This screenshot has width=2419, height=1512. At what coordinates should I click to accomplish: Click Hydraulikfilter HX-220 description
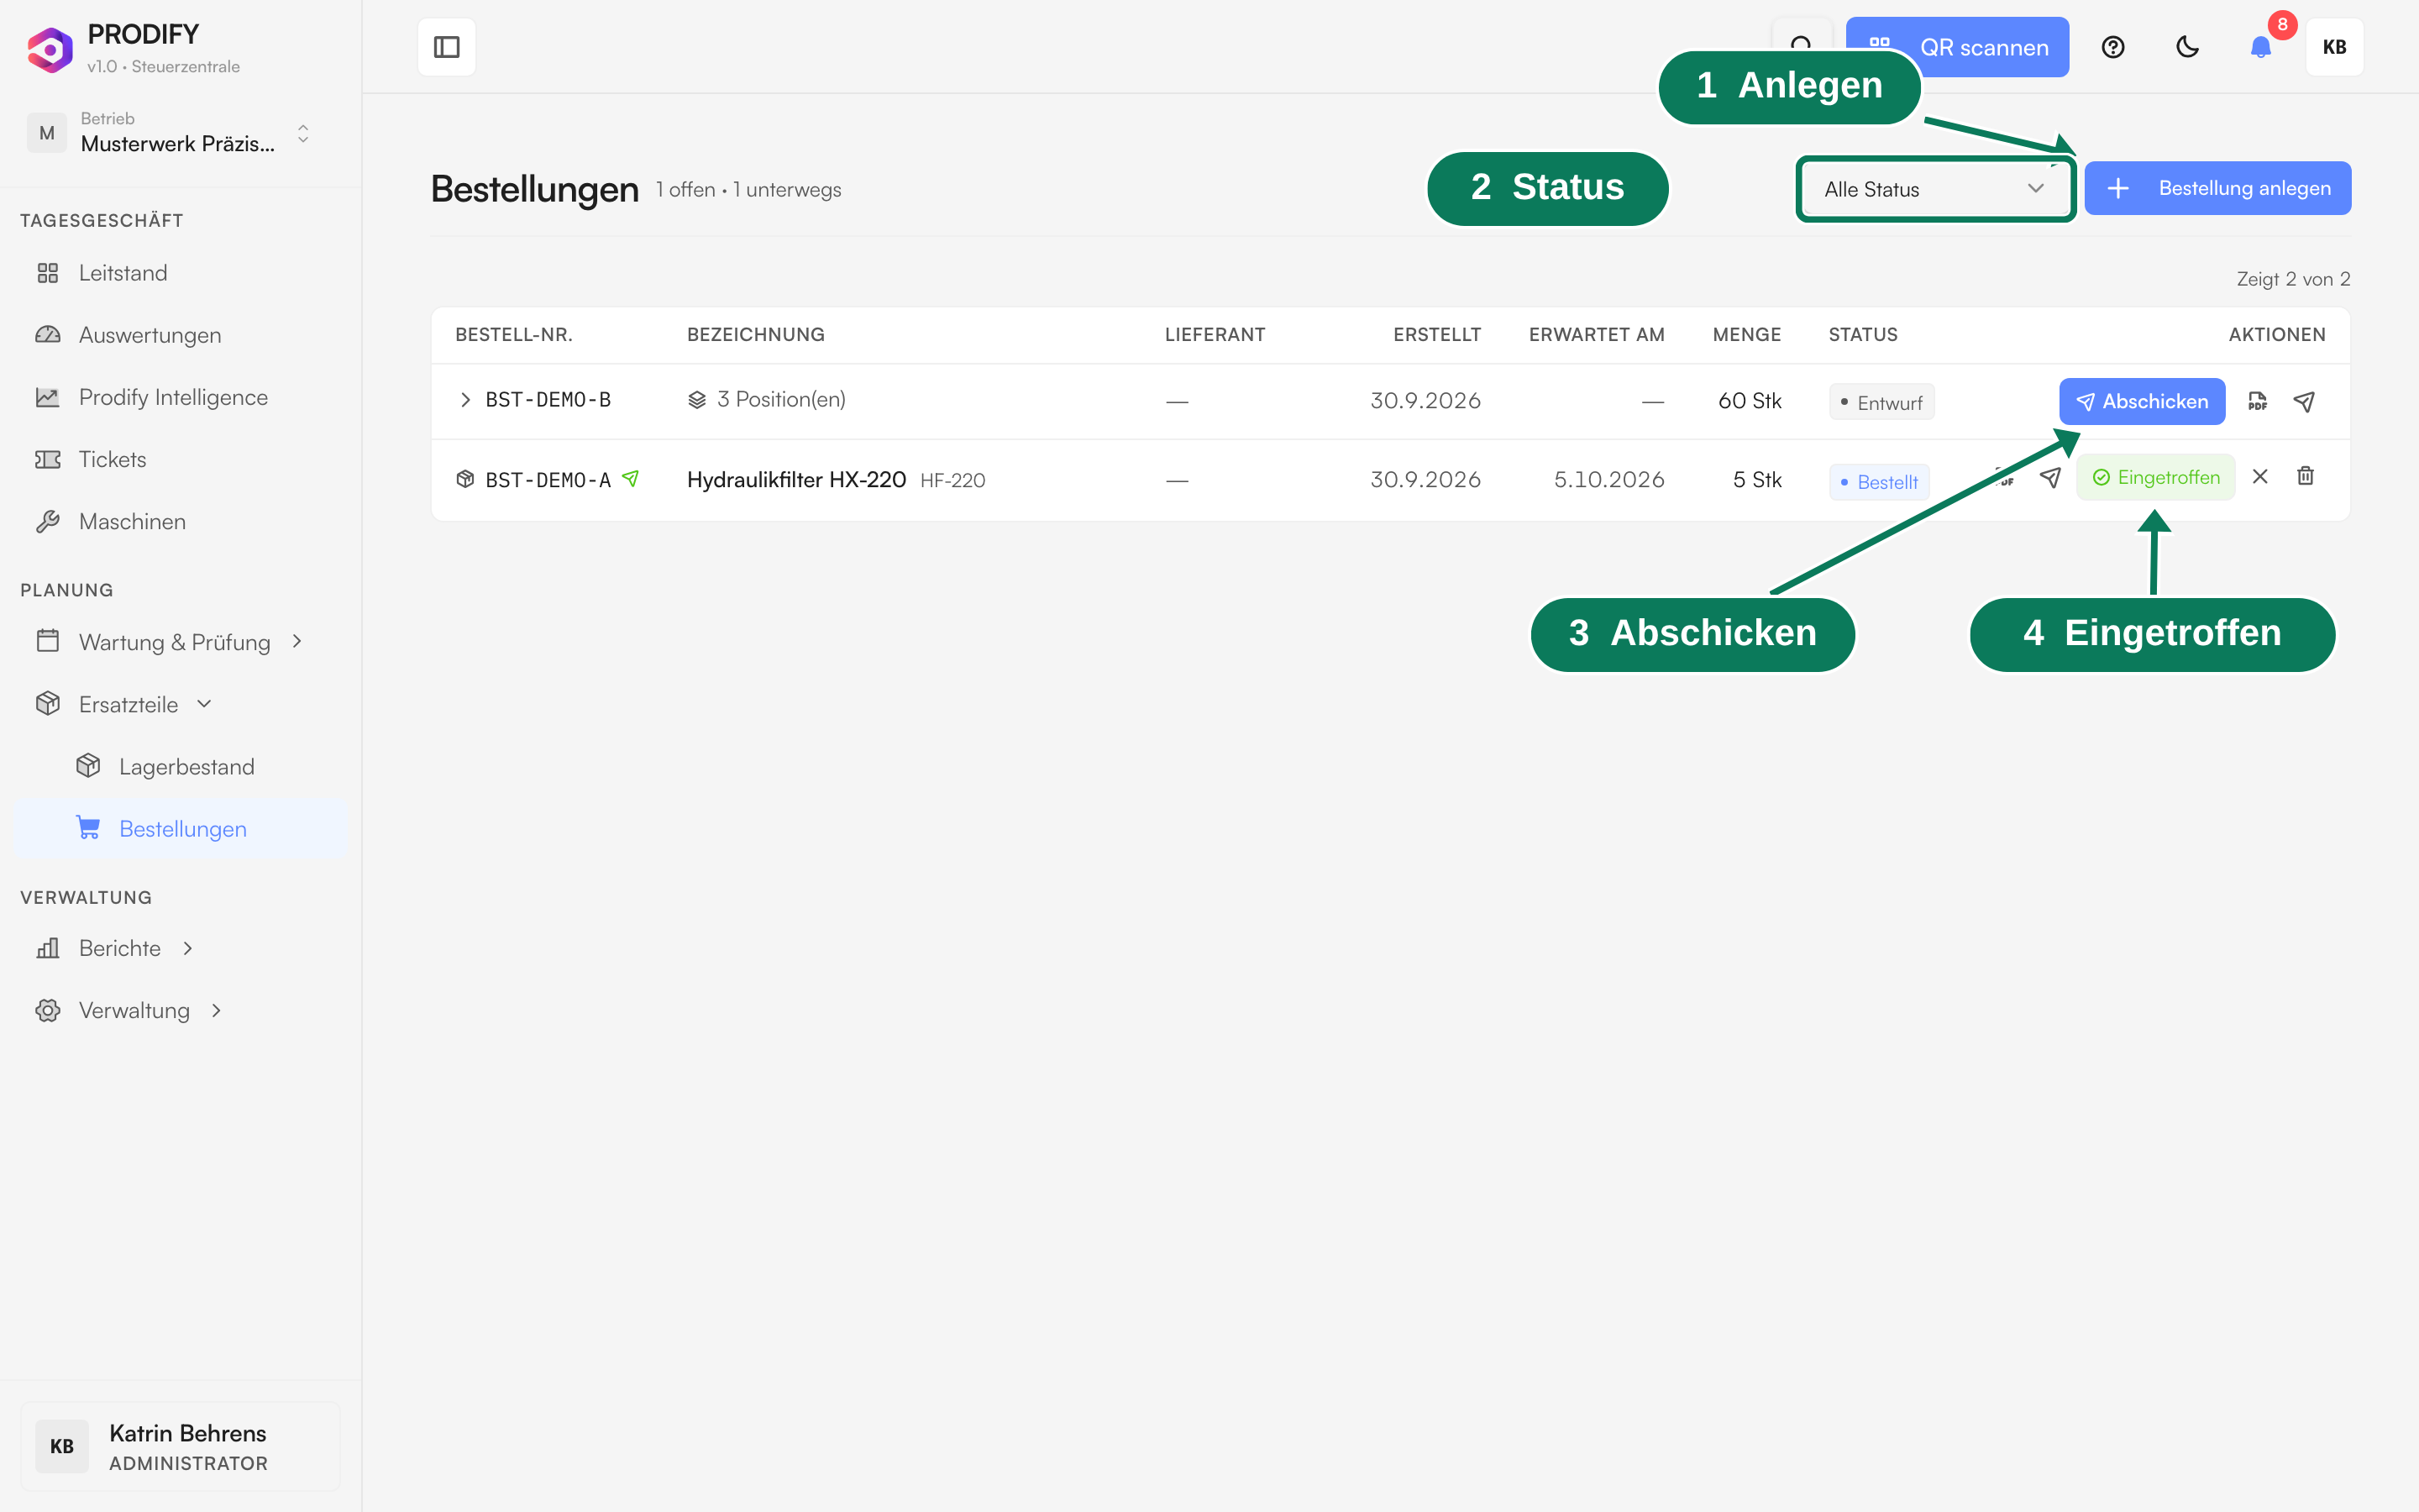[796, 480]
